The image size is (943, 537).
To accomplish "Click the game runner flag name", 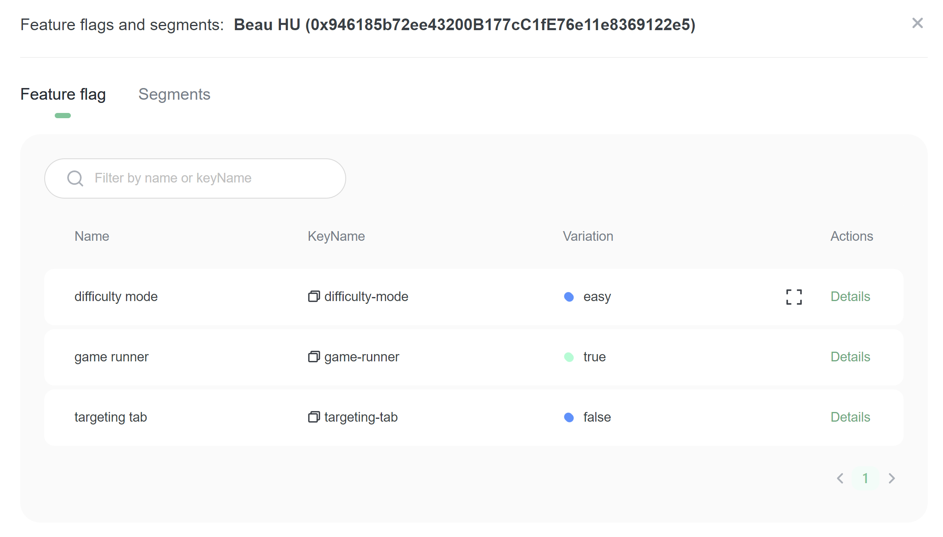I will pyautogui.click(x=111, y=357).
